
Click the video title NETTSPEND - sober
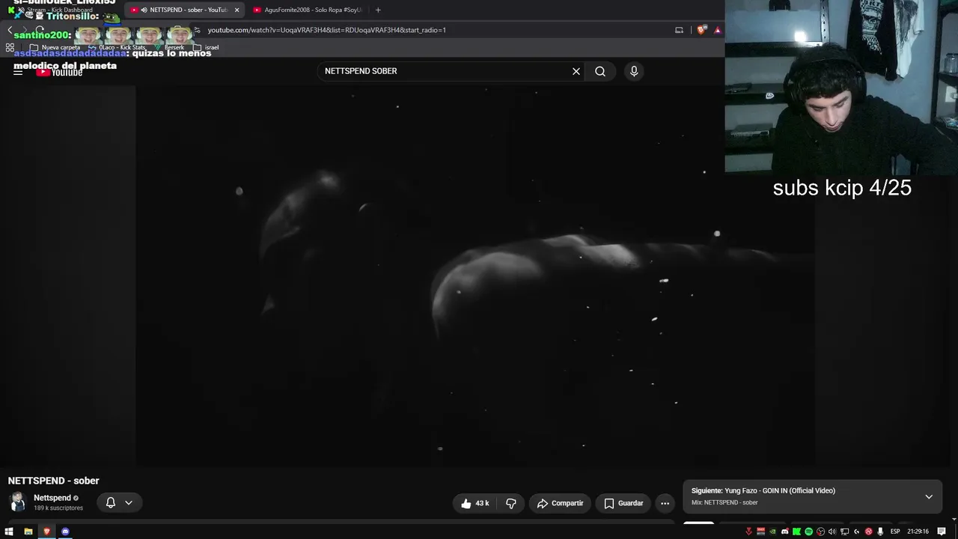coord(54,481)
